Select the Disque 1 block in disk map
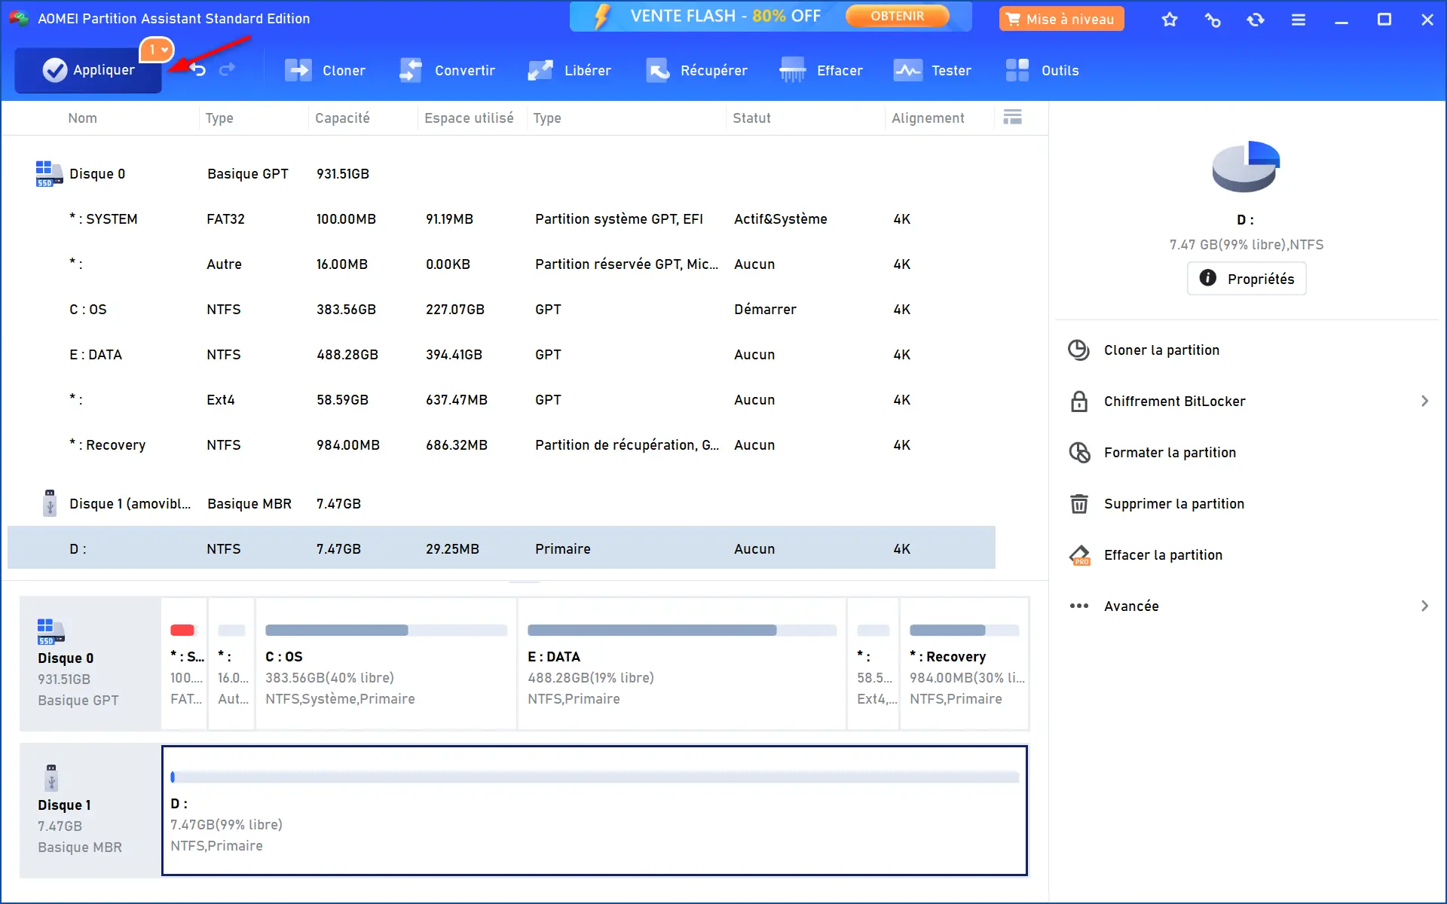The image size is (1447, 904). coord(90,811)
